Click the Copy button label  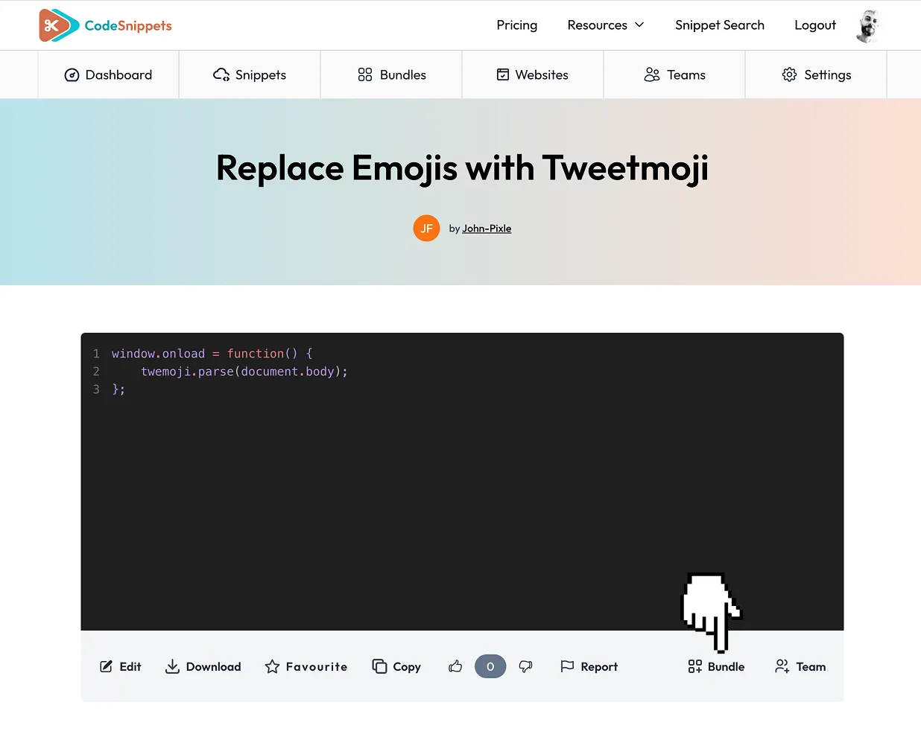[x=407, y=667]
